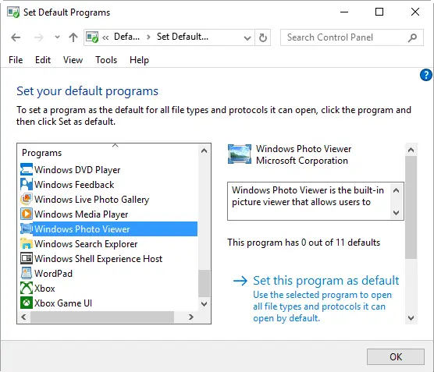434x372 pixels.
Task: Click the breadcrumb overflow double chevron
Action: (x=105, y=37)
